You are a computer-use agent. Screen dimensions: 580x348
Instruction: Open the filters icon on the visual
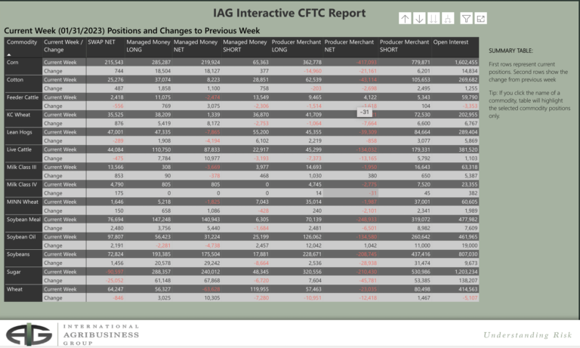(466, 18)
